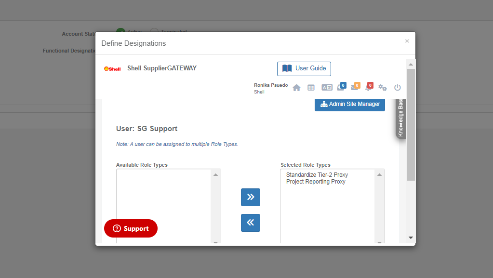Viewport: 493px width, 278px height.
Task: Open the settings gears icon
Action: point(383,88)
